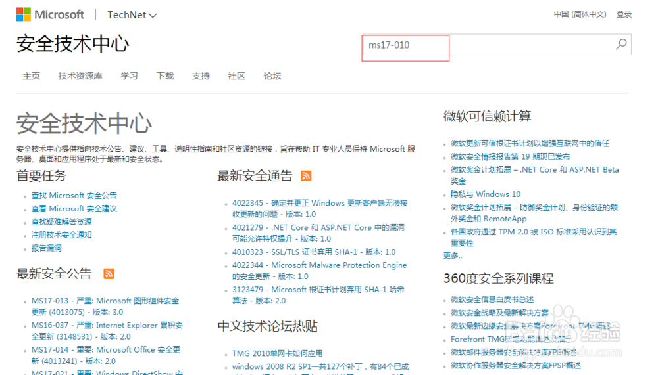The height and width of the screenshot is (375, 658).
Task: Open the 主页 navigation tab
Action: pyautogui.click(x=32, y=76)
